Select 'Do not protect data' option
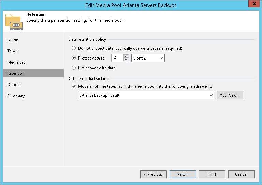The image size is (262, 185). pos(74,48)
